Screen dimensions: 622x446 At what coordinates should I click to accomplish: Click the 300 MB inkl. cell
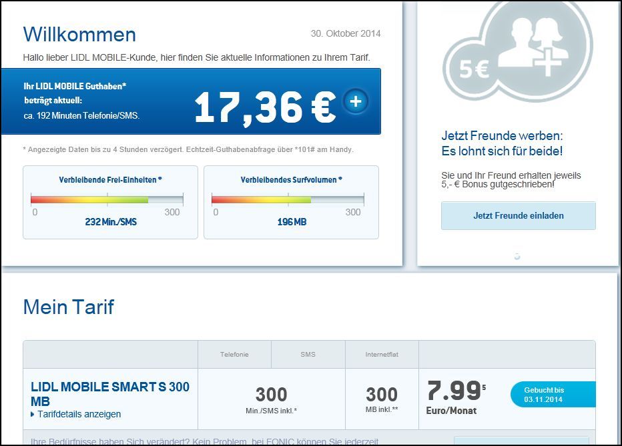coord(382,399)
